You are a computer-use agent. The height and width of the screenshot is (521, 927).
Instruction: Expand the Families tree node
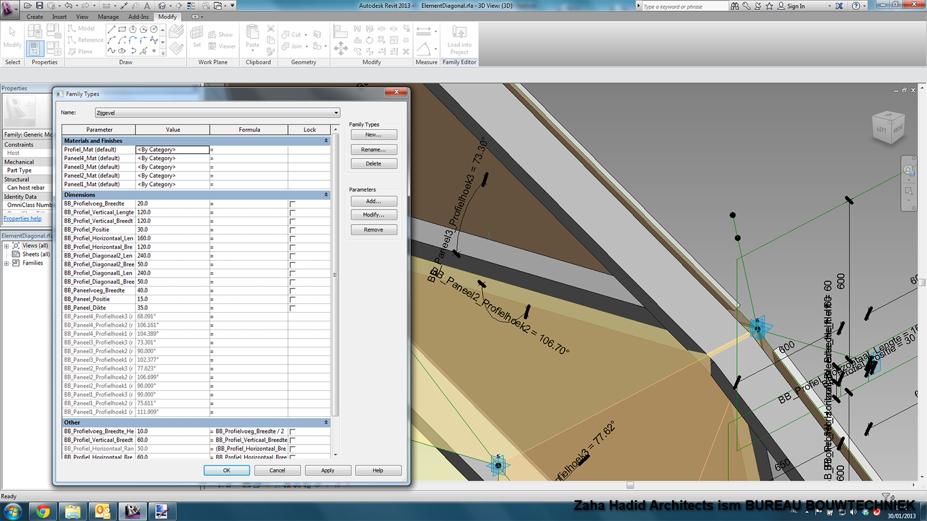[x=6, y=263]
